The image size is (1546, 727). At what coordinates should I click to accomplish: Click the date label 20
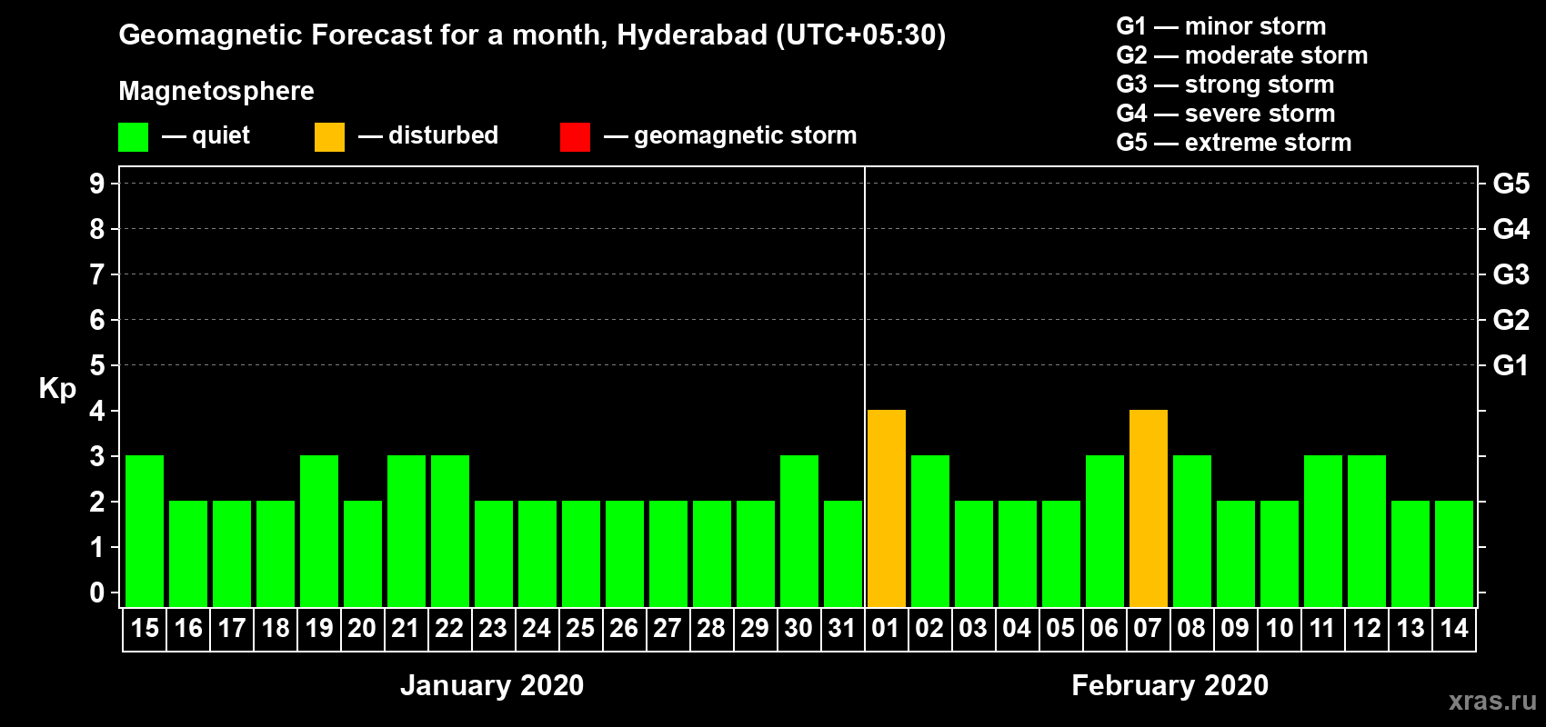[362, 629]
